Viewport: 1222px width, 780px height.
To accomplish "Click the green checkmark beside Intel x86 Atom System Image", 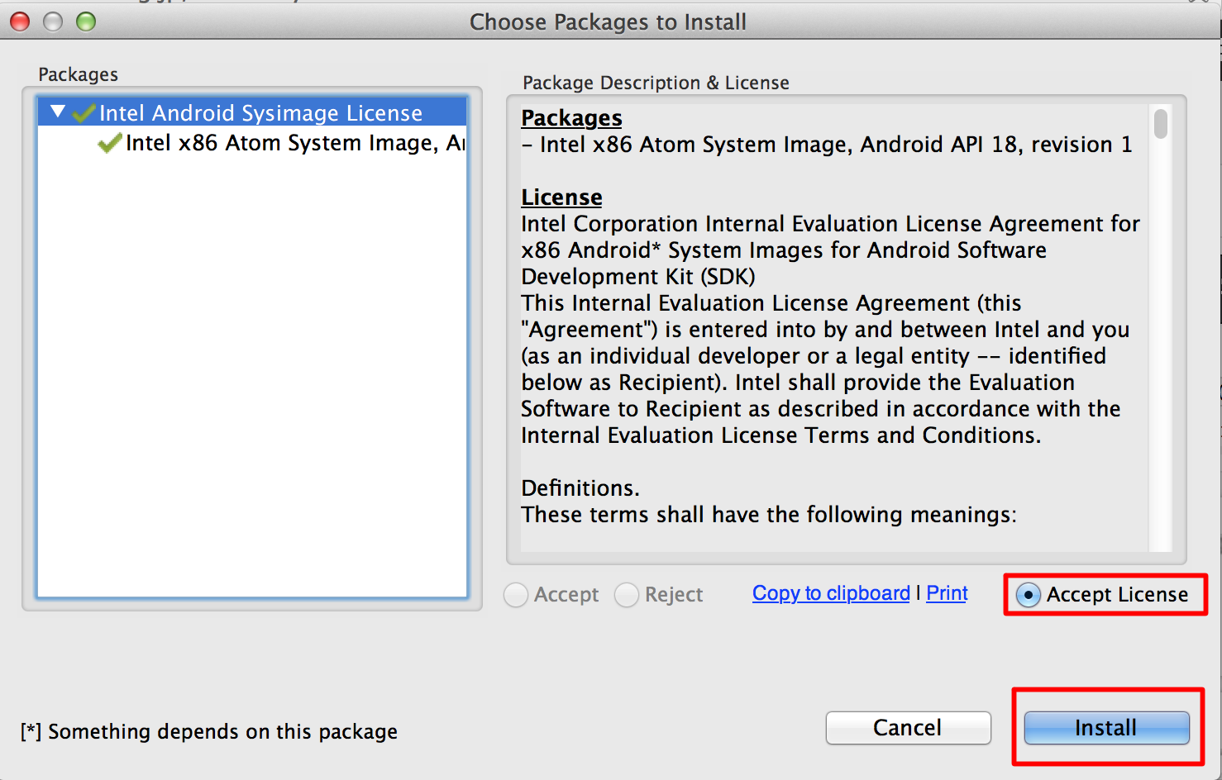I will click(110, 144).
